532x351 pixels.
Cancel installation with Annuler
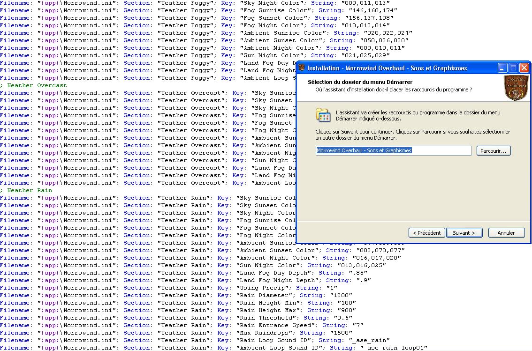pyautogui.click(x=506, y=233)
